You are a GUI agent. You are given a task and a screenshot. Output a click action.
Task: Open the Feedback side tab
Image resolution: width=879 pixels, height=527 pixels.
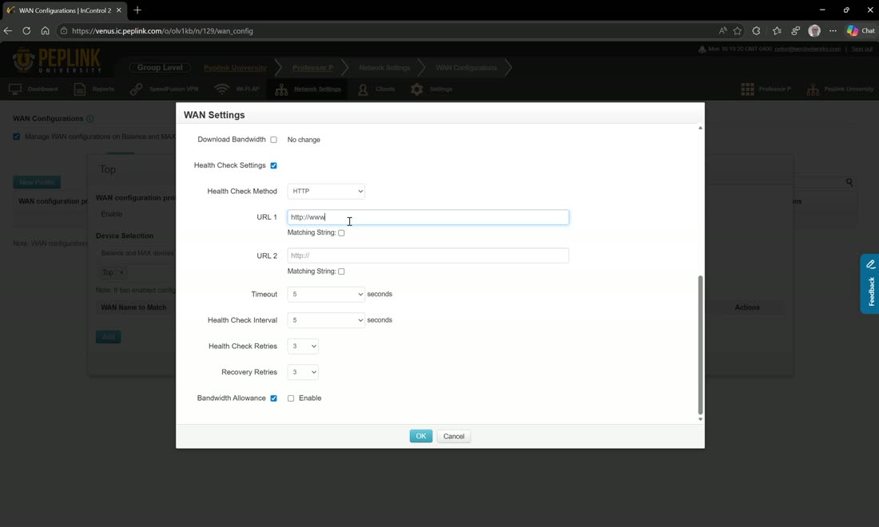point(870,284)
